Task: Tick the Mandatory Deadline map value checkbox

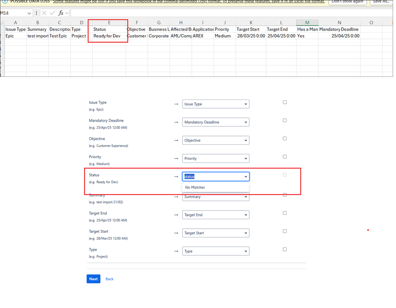Action: click(x=285, y=121)
